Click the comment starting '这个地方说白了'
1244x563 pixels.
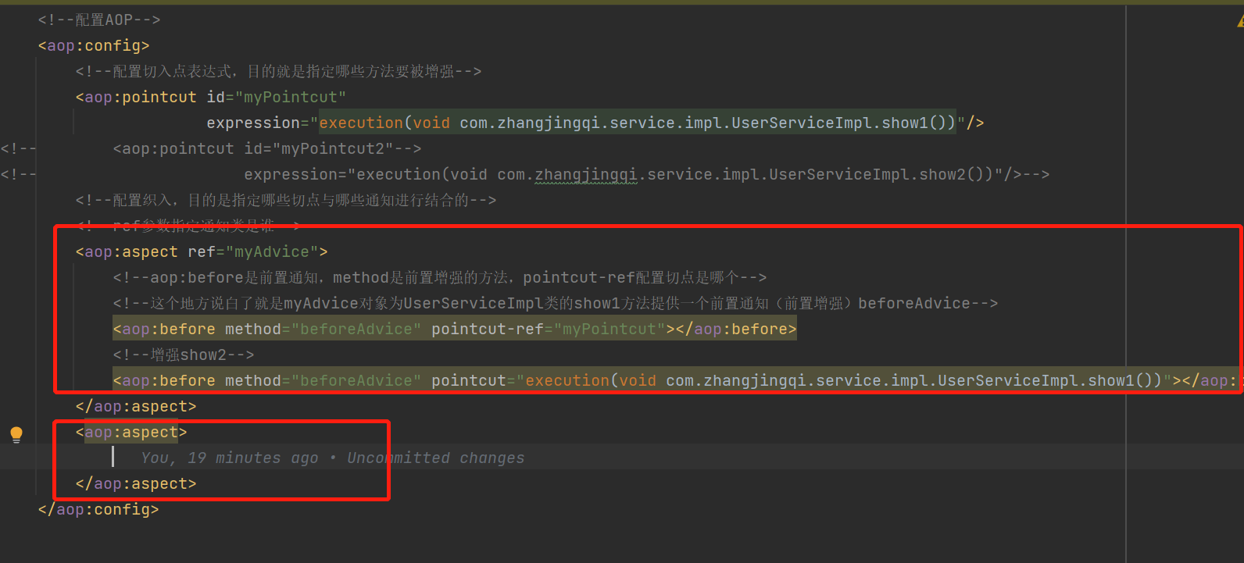click(556, 303)
